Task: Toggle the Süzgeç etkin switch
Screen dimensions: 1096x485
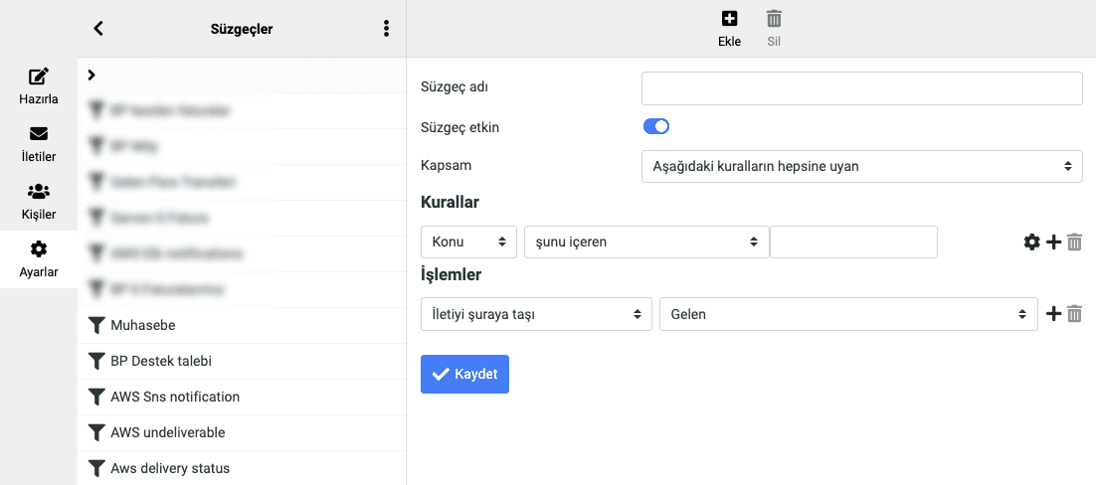Action: (x=656, y=126)
